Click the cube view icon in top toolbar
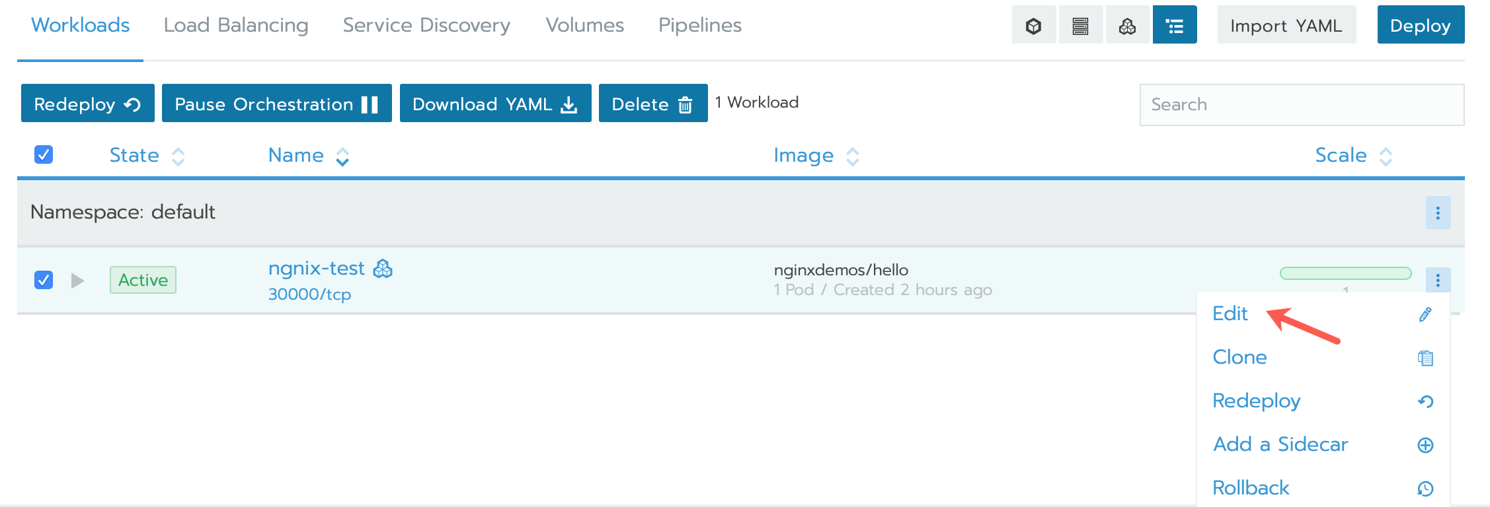The width and height of the screenshot is (1490, 507). point(1033,26)
